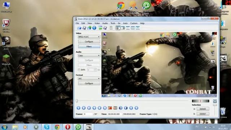Open the Format AVI dropdown
Screen dimensions: 231x130
coord(89,79)
